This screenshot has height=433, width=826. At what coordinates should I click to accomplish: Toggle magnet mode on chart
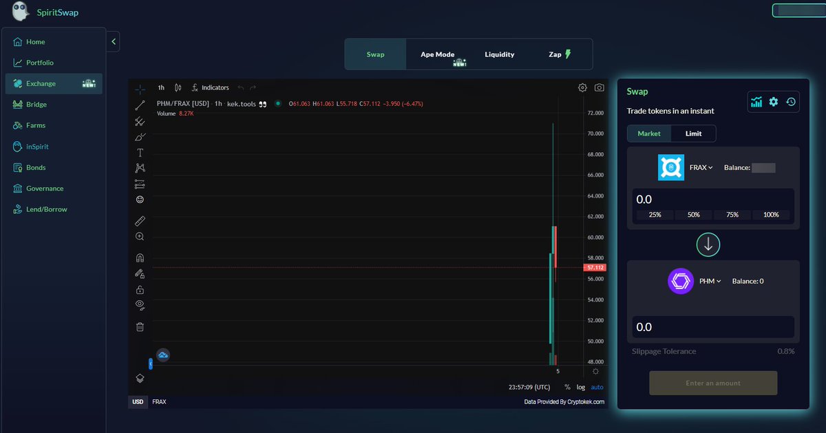[x=140, y=258]
